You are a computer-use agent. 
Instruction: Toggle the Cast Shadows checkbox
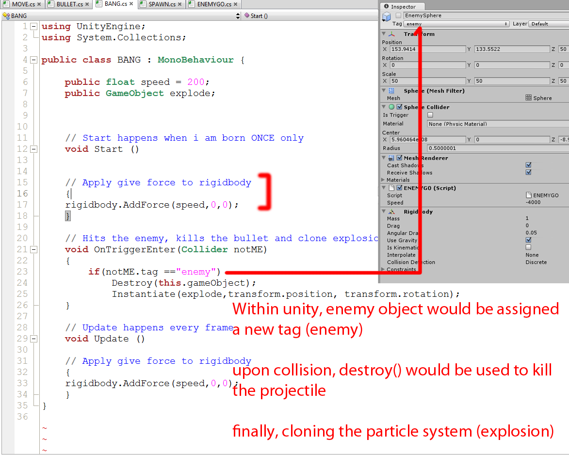click(528, 165)
